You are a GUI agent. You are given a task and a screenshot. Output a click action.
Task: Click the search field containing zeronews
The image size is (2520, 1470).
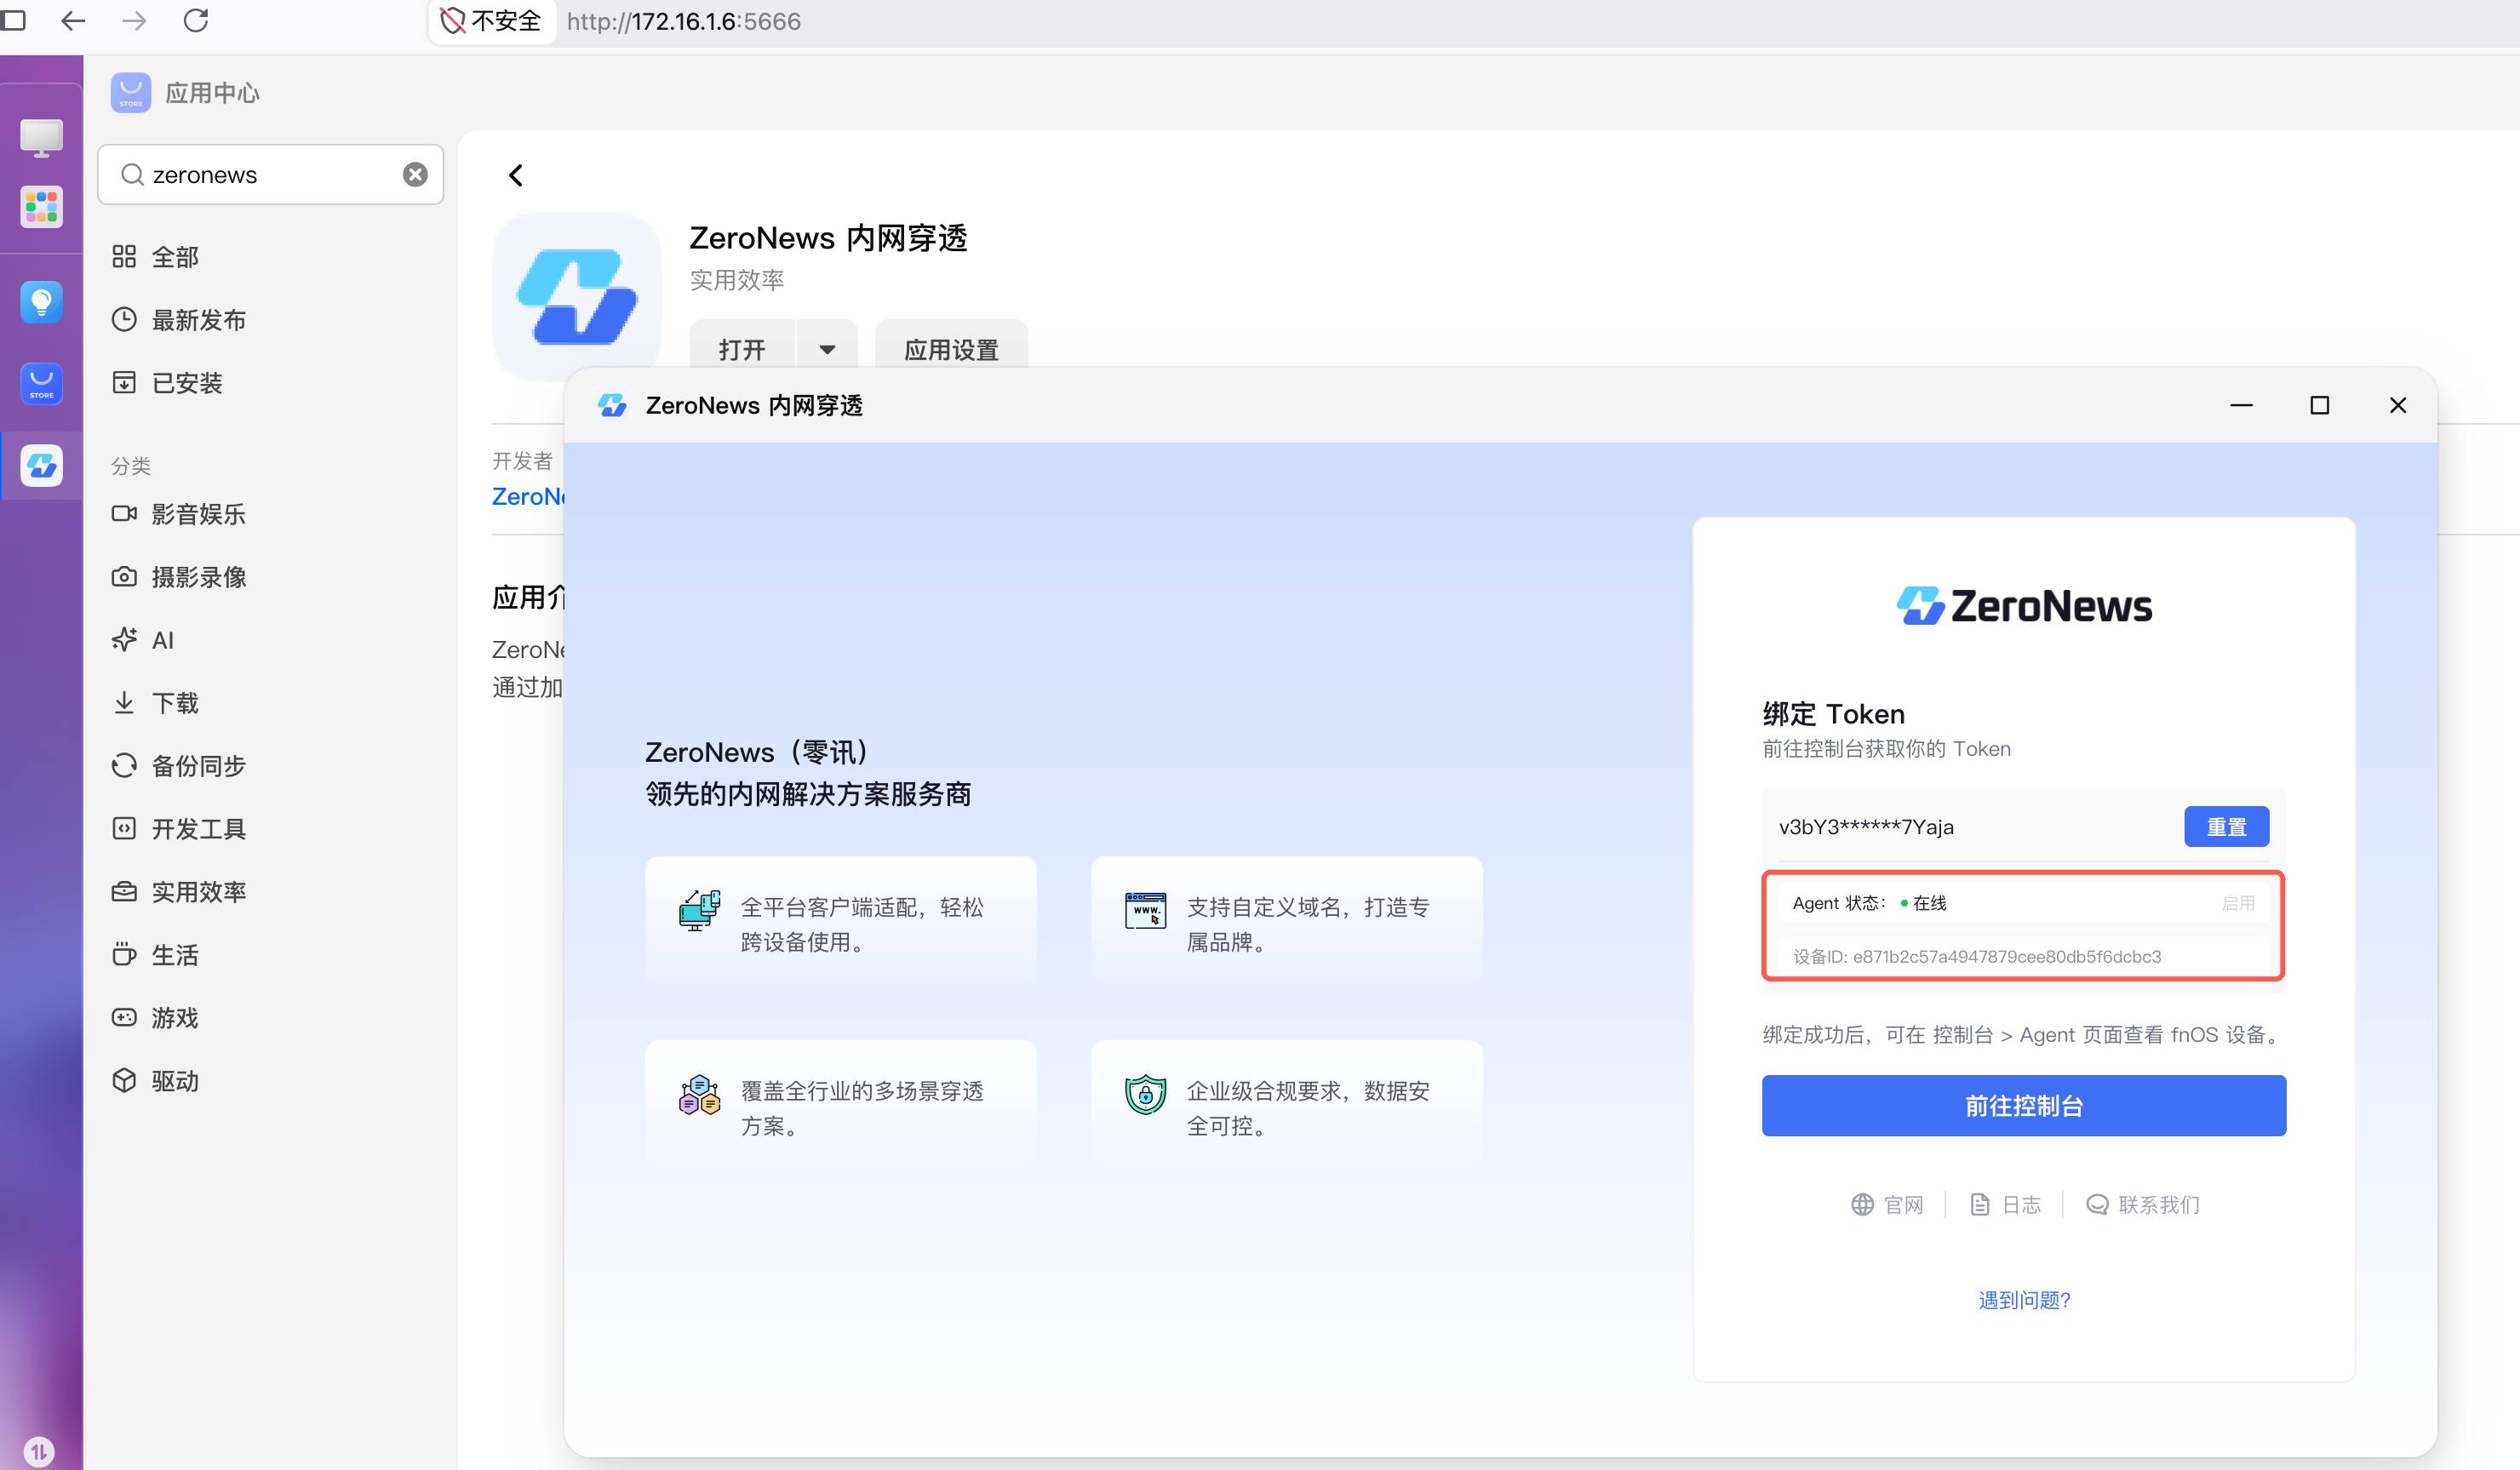(270, 175)
